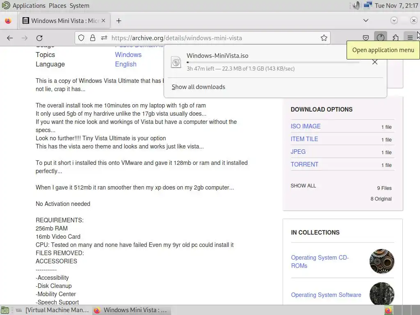Click the IN COLLECTIONS heading
The height and width of the screenshot is (315, 420).
pos(315,233)
